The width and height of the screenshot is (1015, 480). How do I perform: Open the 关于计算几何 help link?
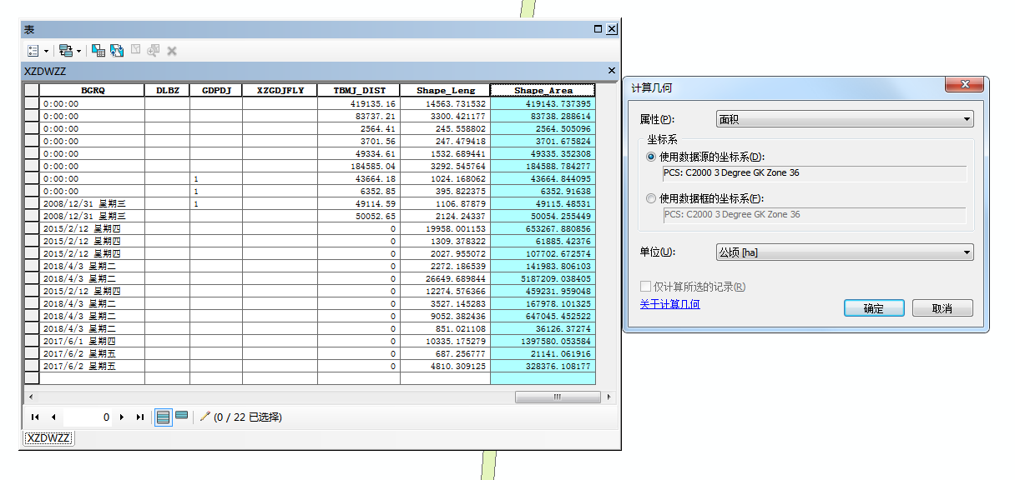[x=669, y=304]
